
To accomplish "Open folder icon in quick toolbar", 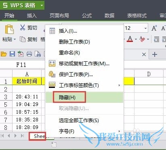I will pyautogui.click(x=4, y=54).
